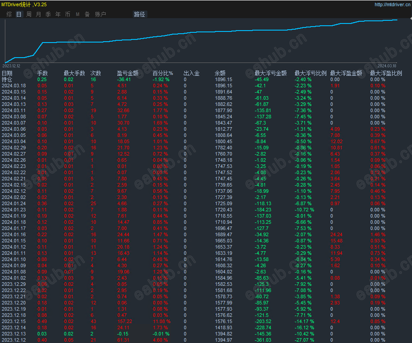
Task: Click the -10.72 % drawdown cell
Action: pos(304,210)
